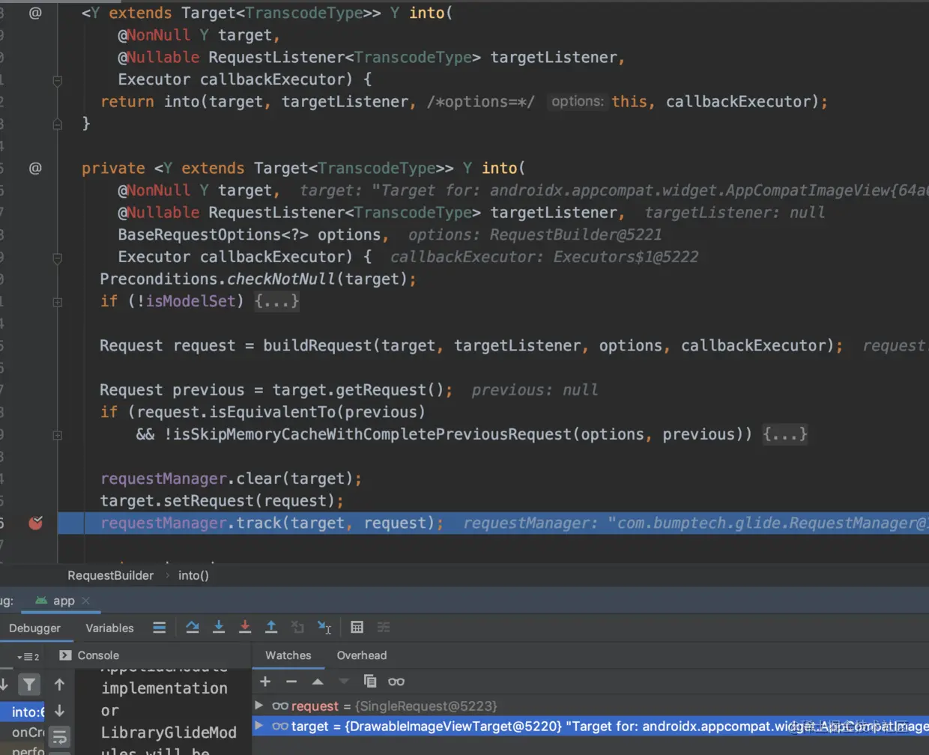Add a new watch with the plus icon
The image size is (929, 755).
point(265,682)
